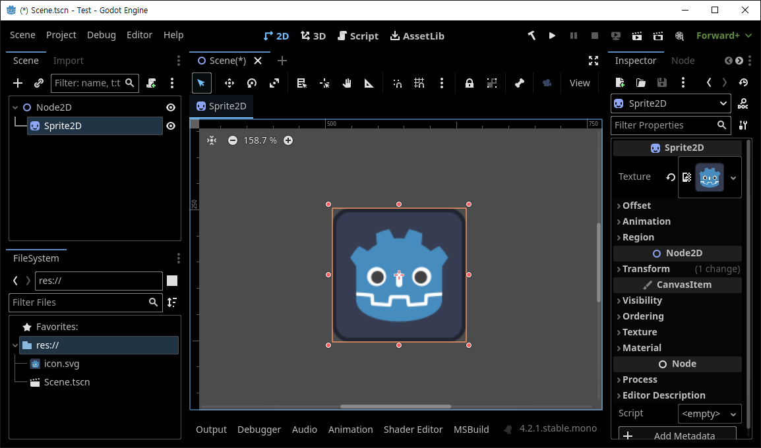Viewport: 761px width, 448px height.
Task: Open property display options icon in Inspector
Action: click(743, 125)
